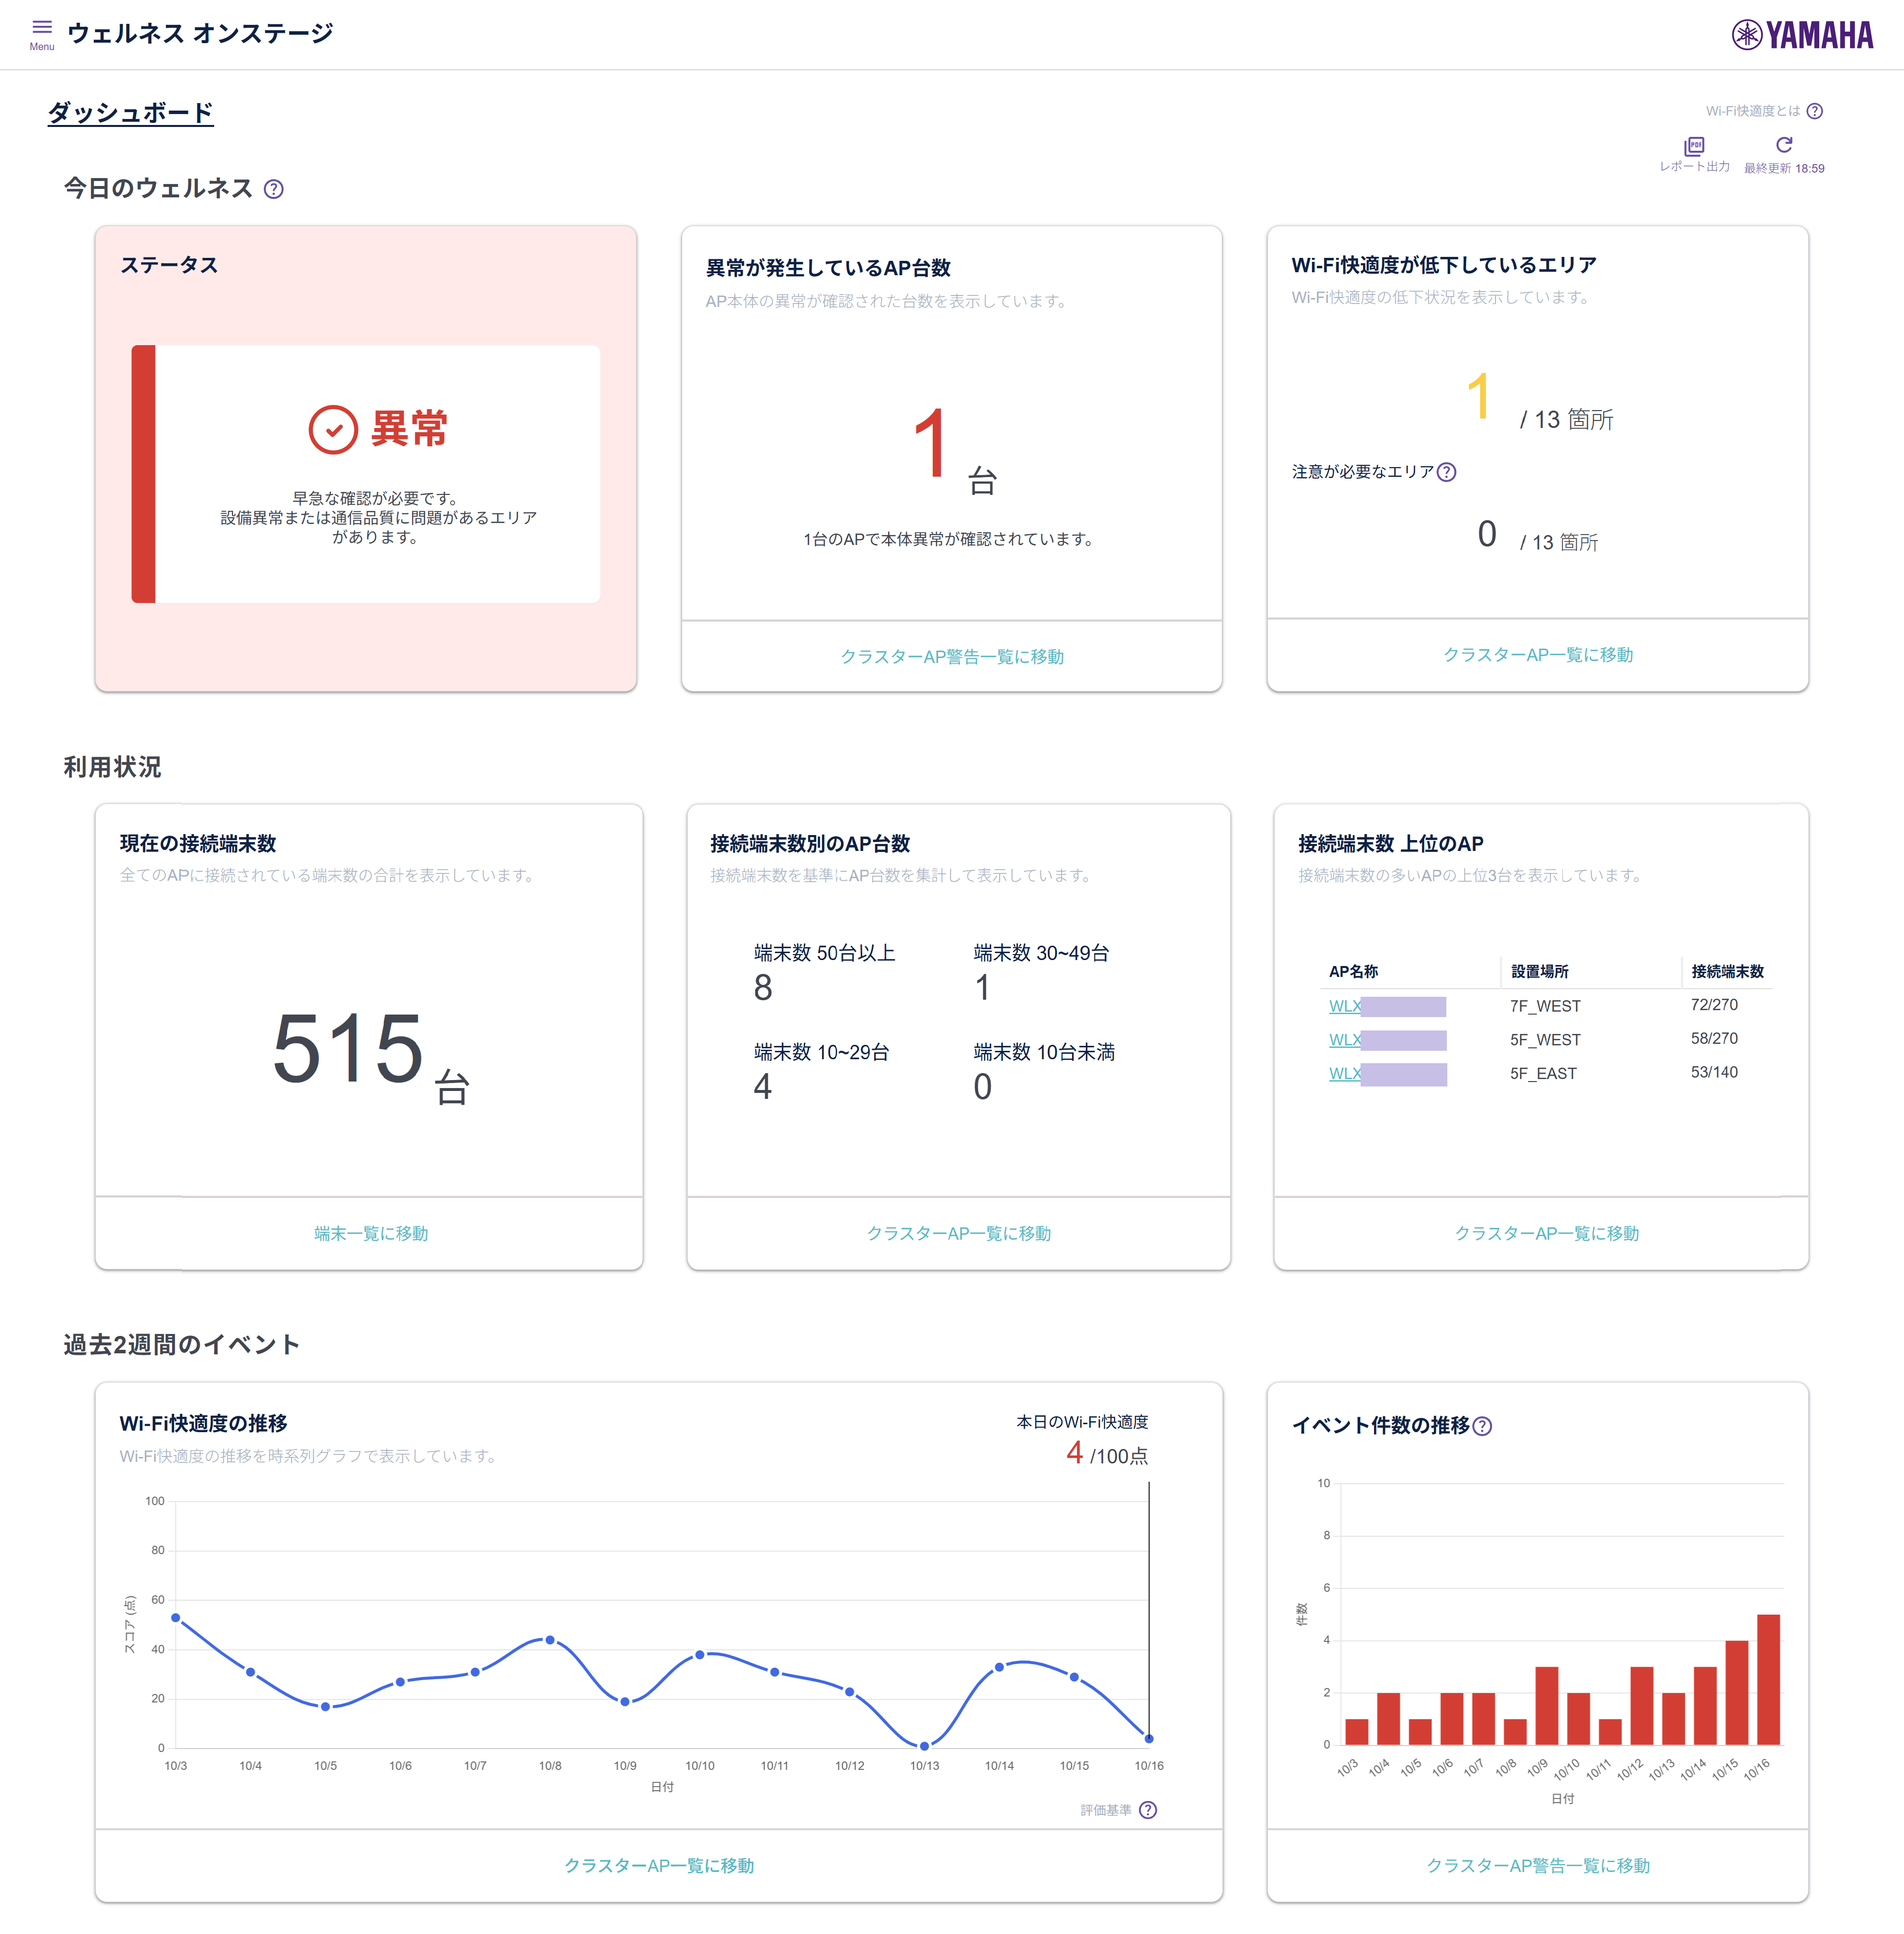The height and width of the screenshot is (1934, 1904).
Task: Click the 評価基準 label
Action: [1106, 1810]
